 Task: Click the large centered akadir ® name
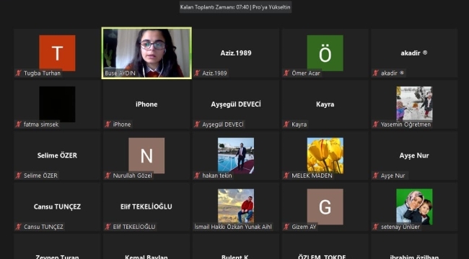[414, 53]
